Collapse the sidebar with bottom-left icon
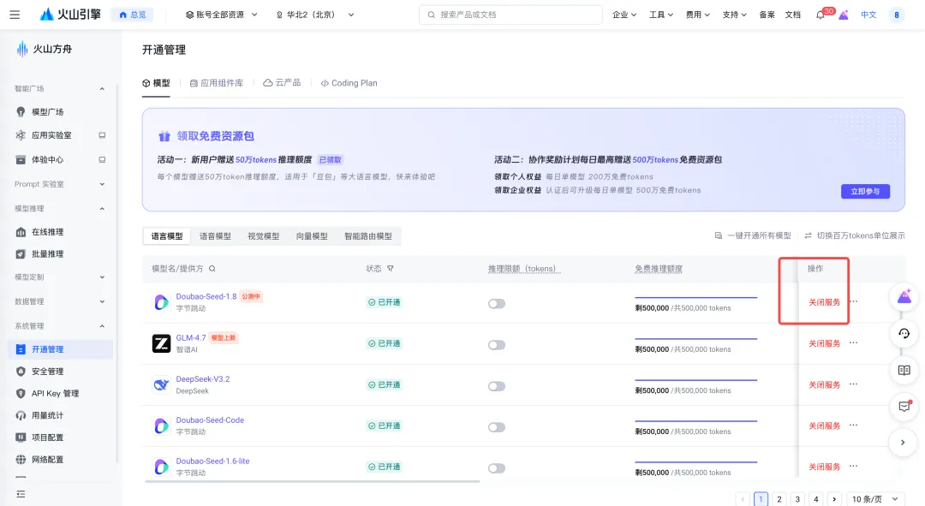925x506 pixels. 21,494
